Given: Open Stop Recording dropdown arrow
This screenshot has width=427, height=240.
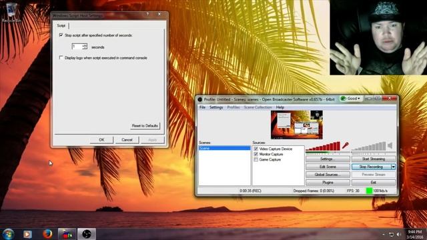Looking at the screenshot, I should (393, 167).
